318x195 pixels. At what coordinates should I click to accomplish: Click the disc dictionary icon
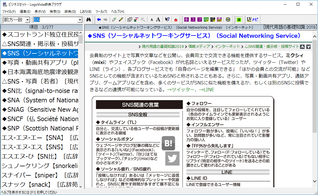pos(228,20)
